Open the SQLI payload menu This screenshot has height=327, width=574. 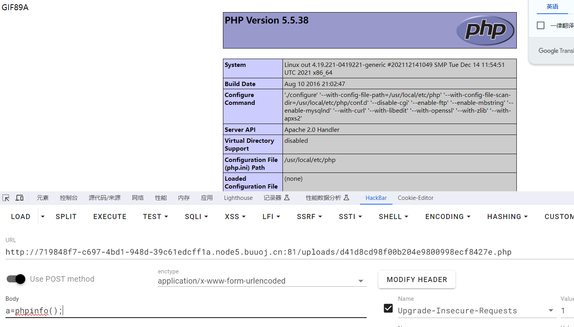(196, 217)
